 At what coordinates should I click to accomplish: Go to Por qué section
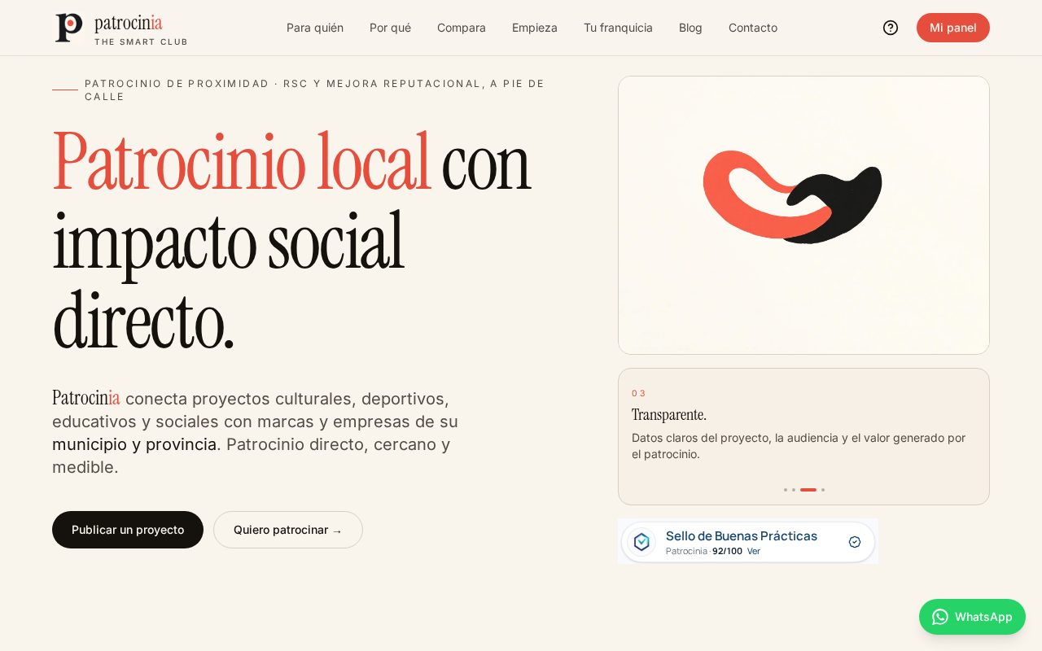pos(390,28)
